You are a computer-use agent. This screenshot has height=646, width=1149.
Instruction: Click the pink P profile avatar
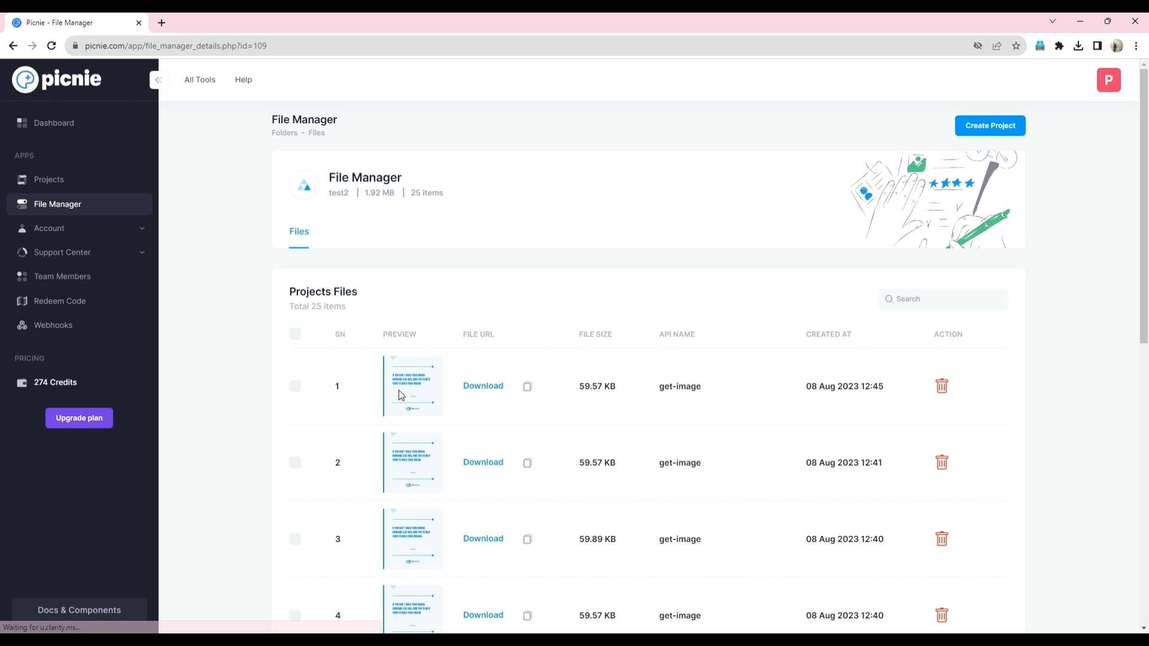tap(1108, 80)
